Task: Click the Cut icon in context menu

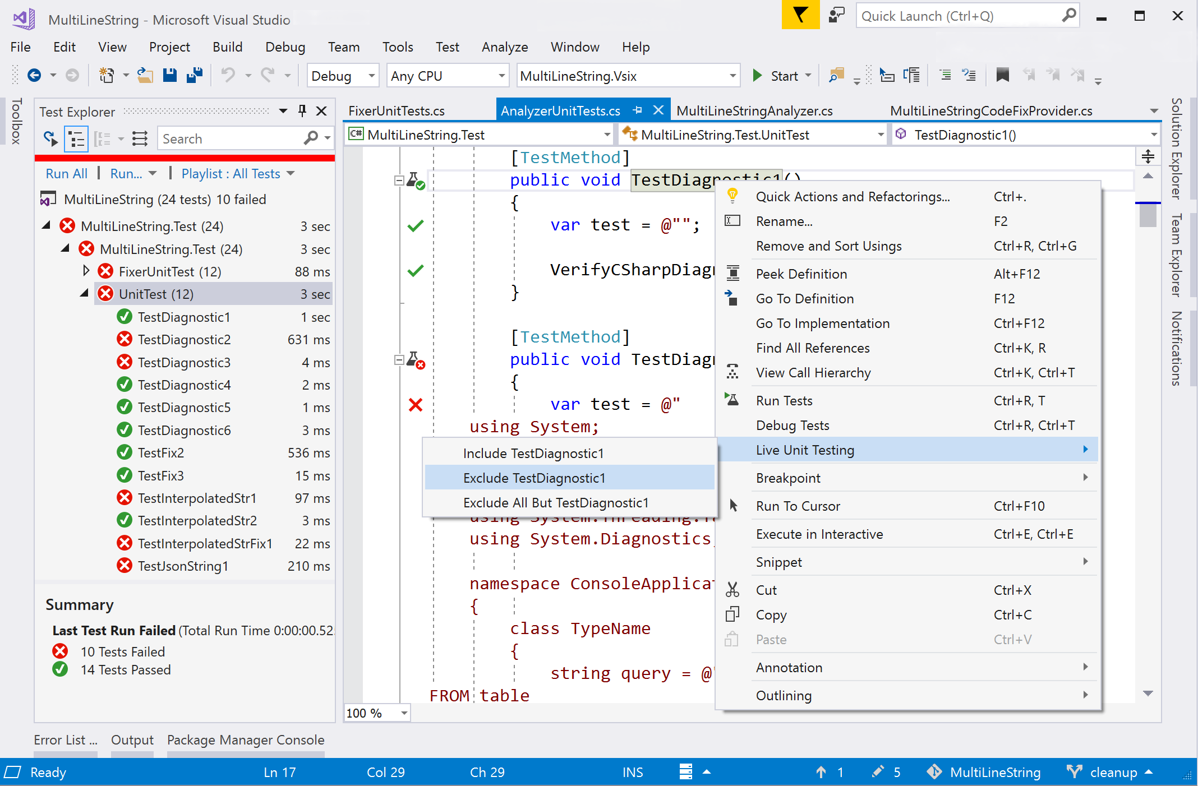Action: 733,590
